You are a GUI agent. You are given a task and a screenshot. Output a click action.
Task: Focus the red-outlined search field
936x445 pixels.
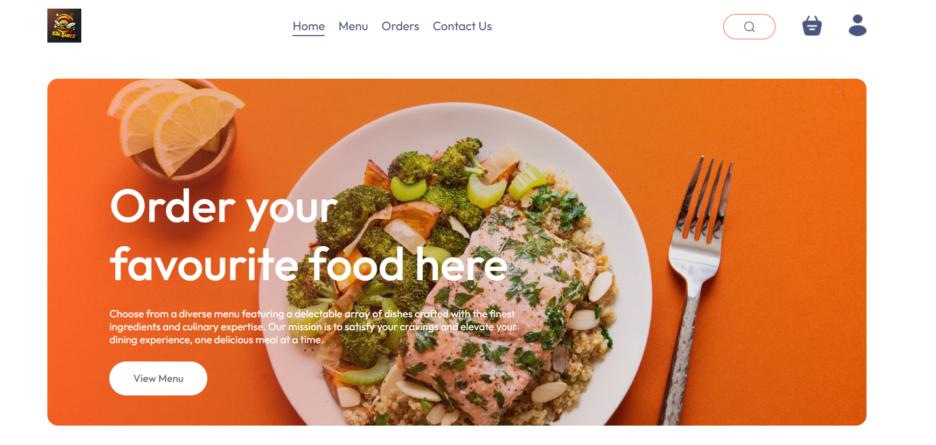point(749,27)
